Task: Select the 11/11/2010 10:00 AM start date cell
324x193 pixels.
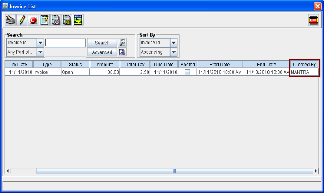Action: [219, 72]
